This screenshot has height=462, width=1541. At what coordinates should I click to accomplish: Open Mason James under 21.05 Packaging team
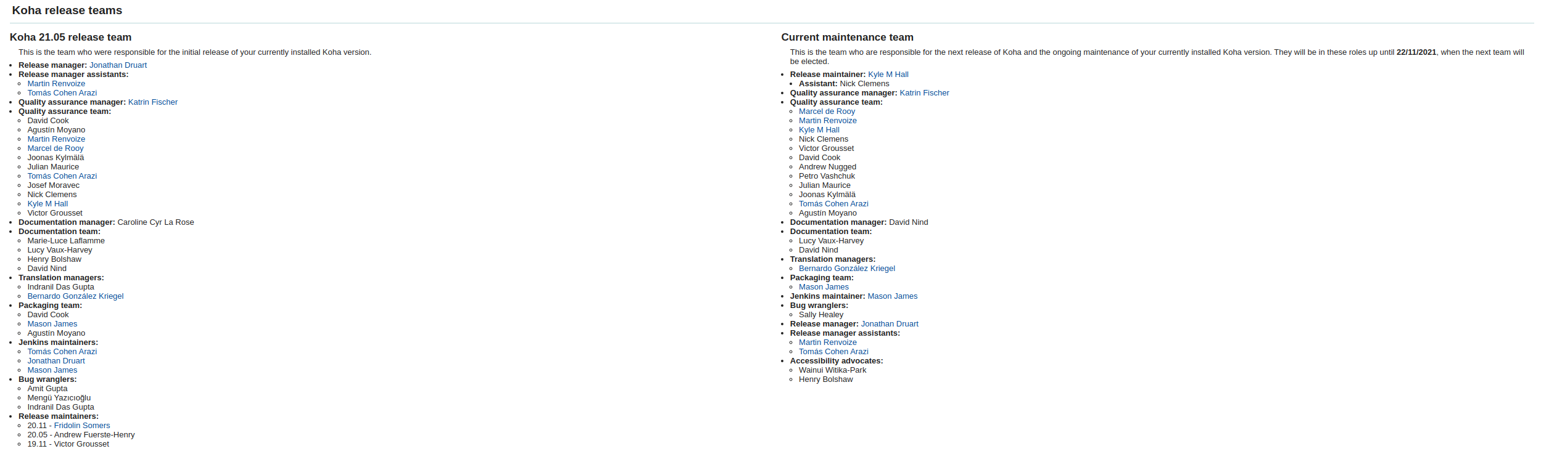point(52,324)
